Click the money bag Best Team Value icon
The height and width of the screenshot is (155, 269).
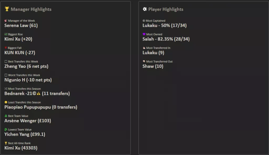tap(6, 116)
